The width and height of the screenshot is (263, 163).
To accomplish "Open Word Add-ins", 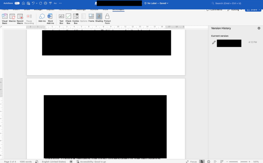I will [50, 19].
